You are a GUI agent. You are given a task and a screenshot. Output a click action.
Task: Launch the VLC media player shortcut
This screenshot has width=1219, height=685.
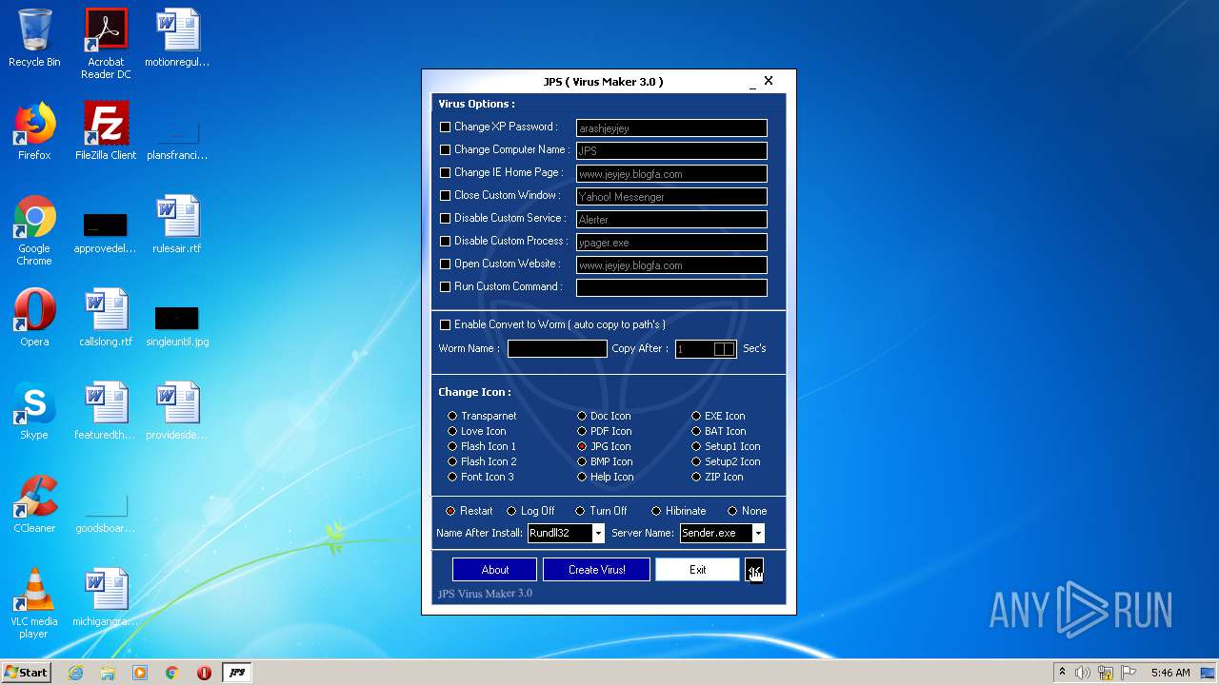pyautogui.click(x=34, y=603)
